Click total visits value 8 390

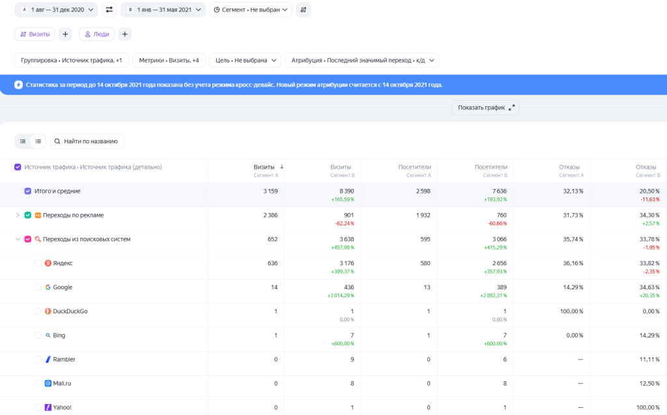(x=347, y=191)
